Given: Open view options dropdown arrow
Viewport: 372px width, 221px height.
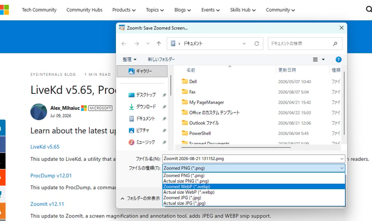Looking at the screenshot, I should point(323,60).
